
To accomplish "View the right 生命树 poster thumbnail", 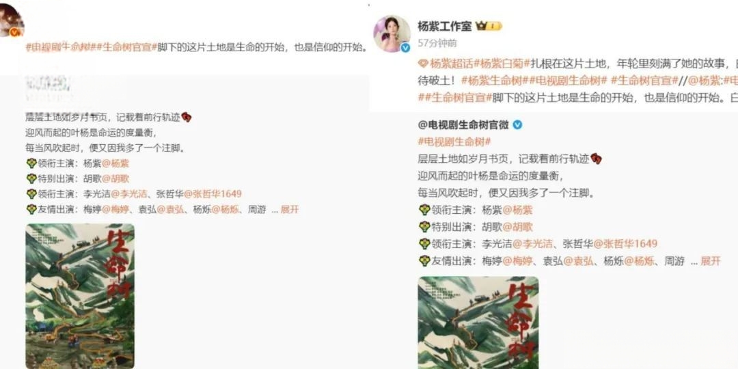I will [x=478, y=323].
